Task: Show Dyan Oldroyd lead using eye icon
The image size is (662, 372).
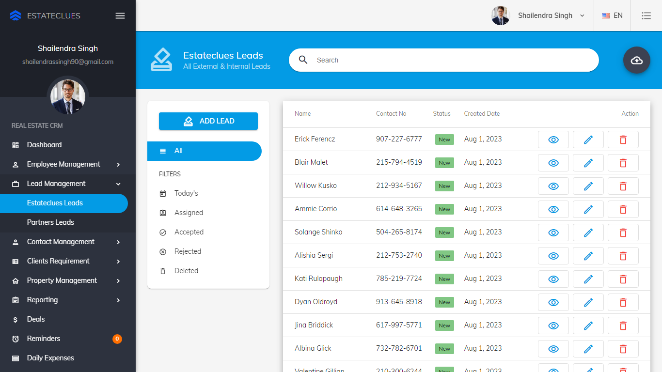Action: (x=553, y=302)
